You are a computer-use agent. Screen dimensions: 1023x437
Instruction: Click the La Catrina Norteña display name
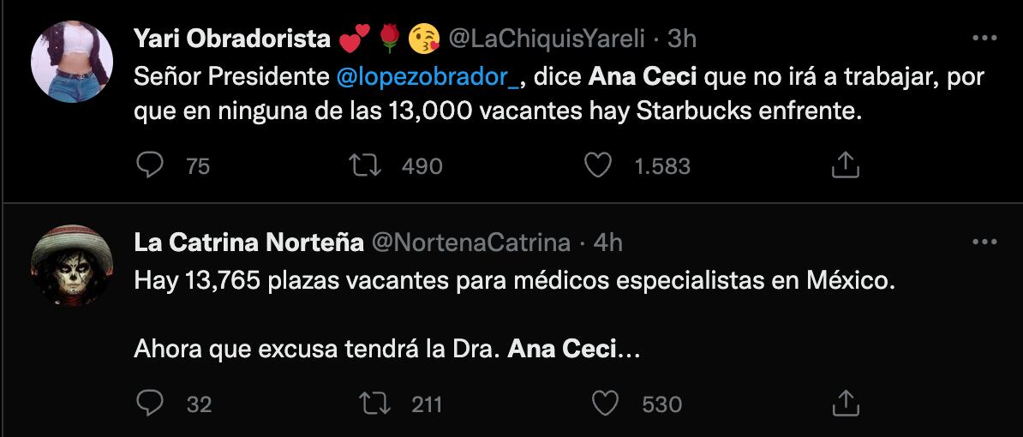pyautogui.click(x=248, y=242)
